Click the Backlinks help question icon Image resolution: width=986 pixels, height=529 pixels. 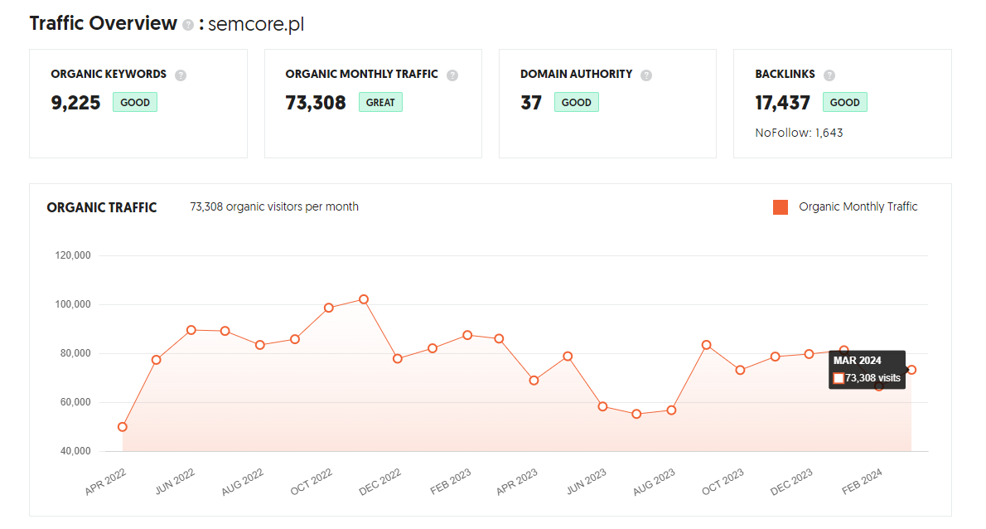(x=829, y=75)
